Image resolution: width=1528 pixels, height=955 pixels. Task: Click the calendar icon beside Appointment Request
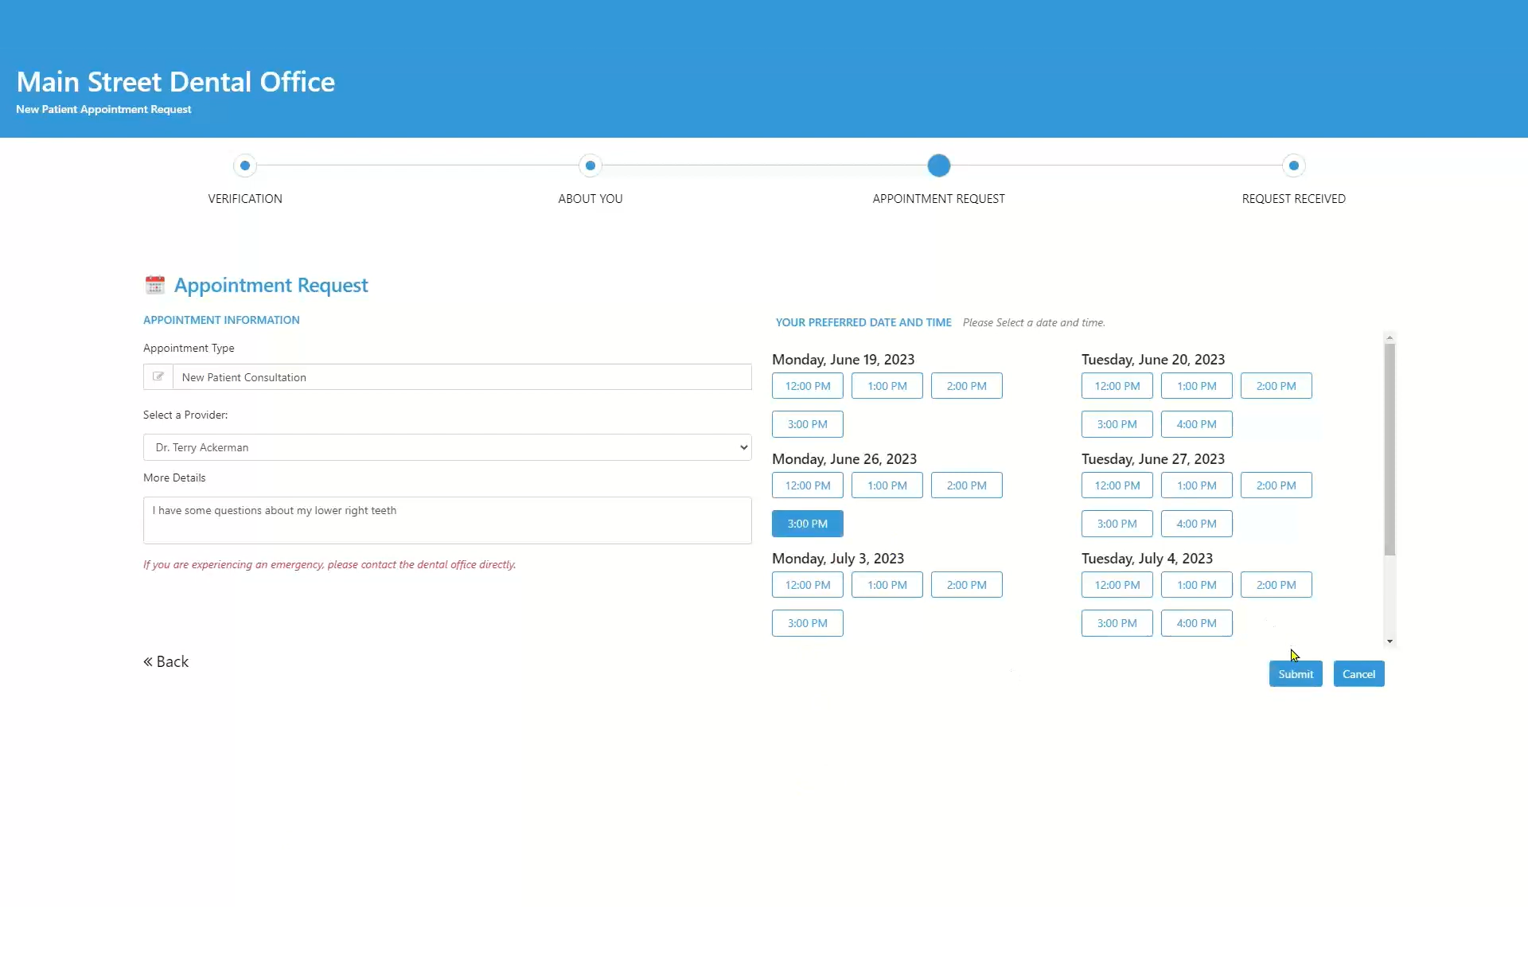click(x=154, y=285)
